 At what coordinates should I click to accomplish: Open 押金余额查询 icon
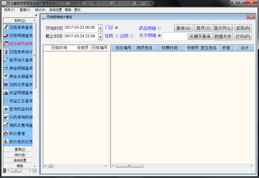6,76
